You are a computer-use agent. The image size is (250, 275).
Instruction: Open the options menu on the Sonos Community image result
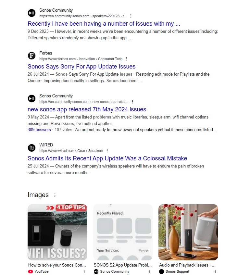[150, 271]
